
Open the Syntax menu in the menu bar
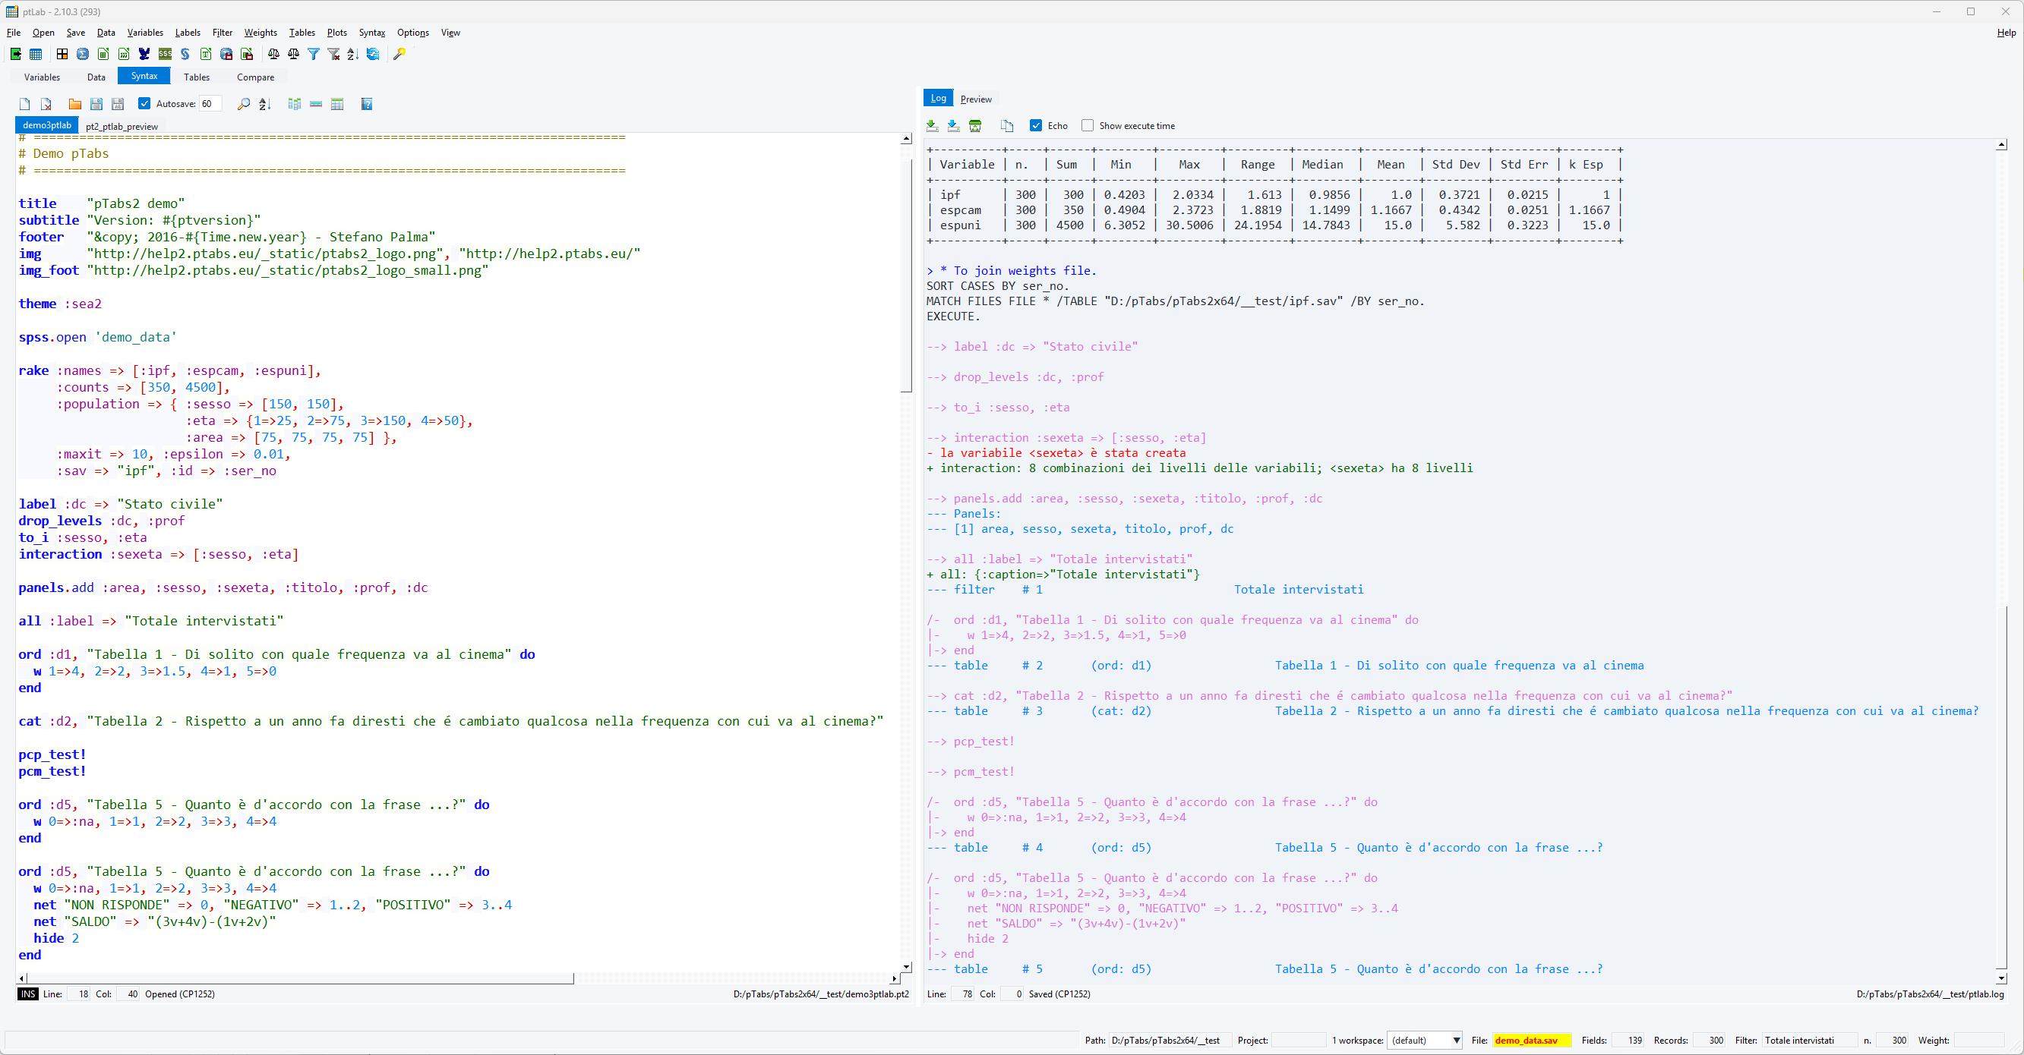pyautogui.click(x=371, y=33)
